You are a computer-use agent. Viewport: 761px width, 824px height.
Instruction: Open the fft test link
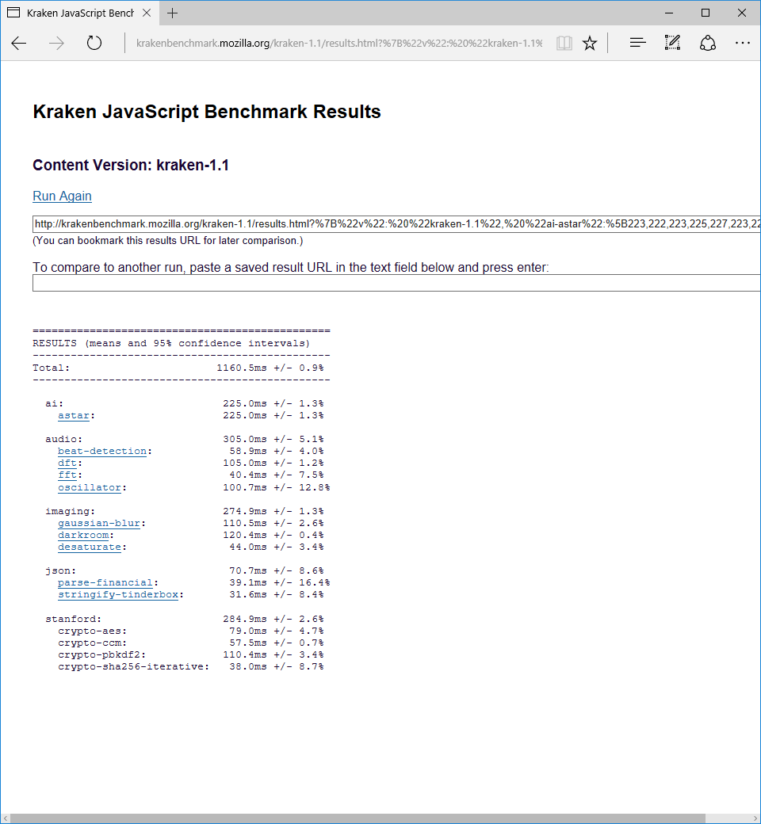[x=67, y=475]
